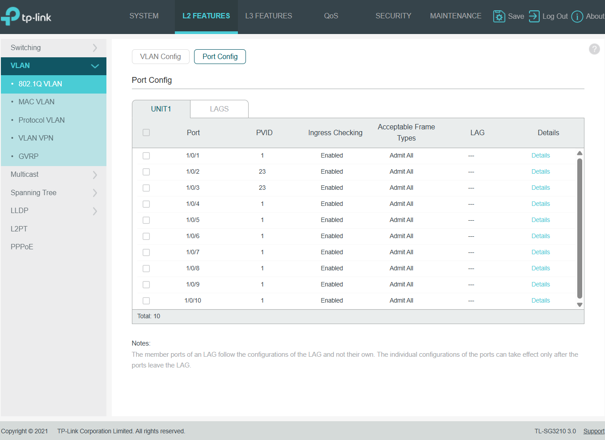Click the Save gear icon
Viewport: 605px width, 440px height.
(x=499, y=17)
